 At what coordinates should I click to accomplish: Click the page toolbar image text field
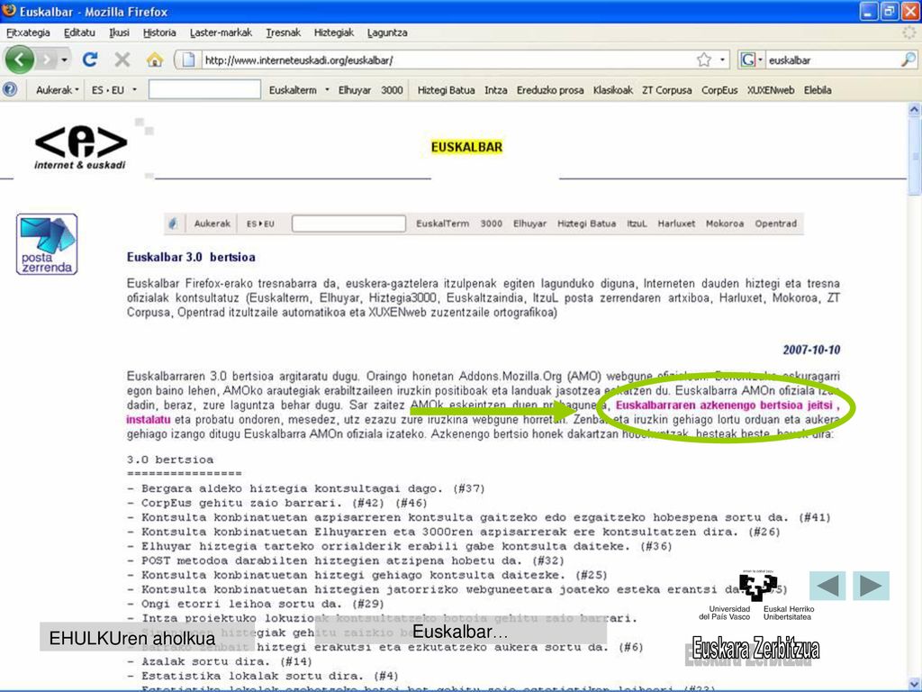coord(348,223)
